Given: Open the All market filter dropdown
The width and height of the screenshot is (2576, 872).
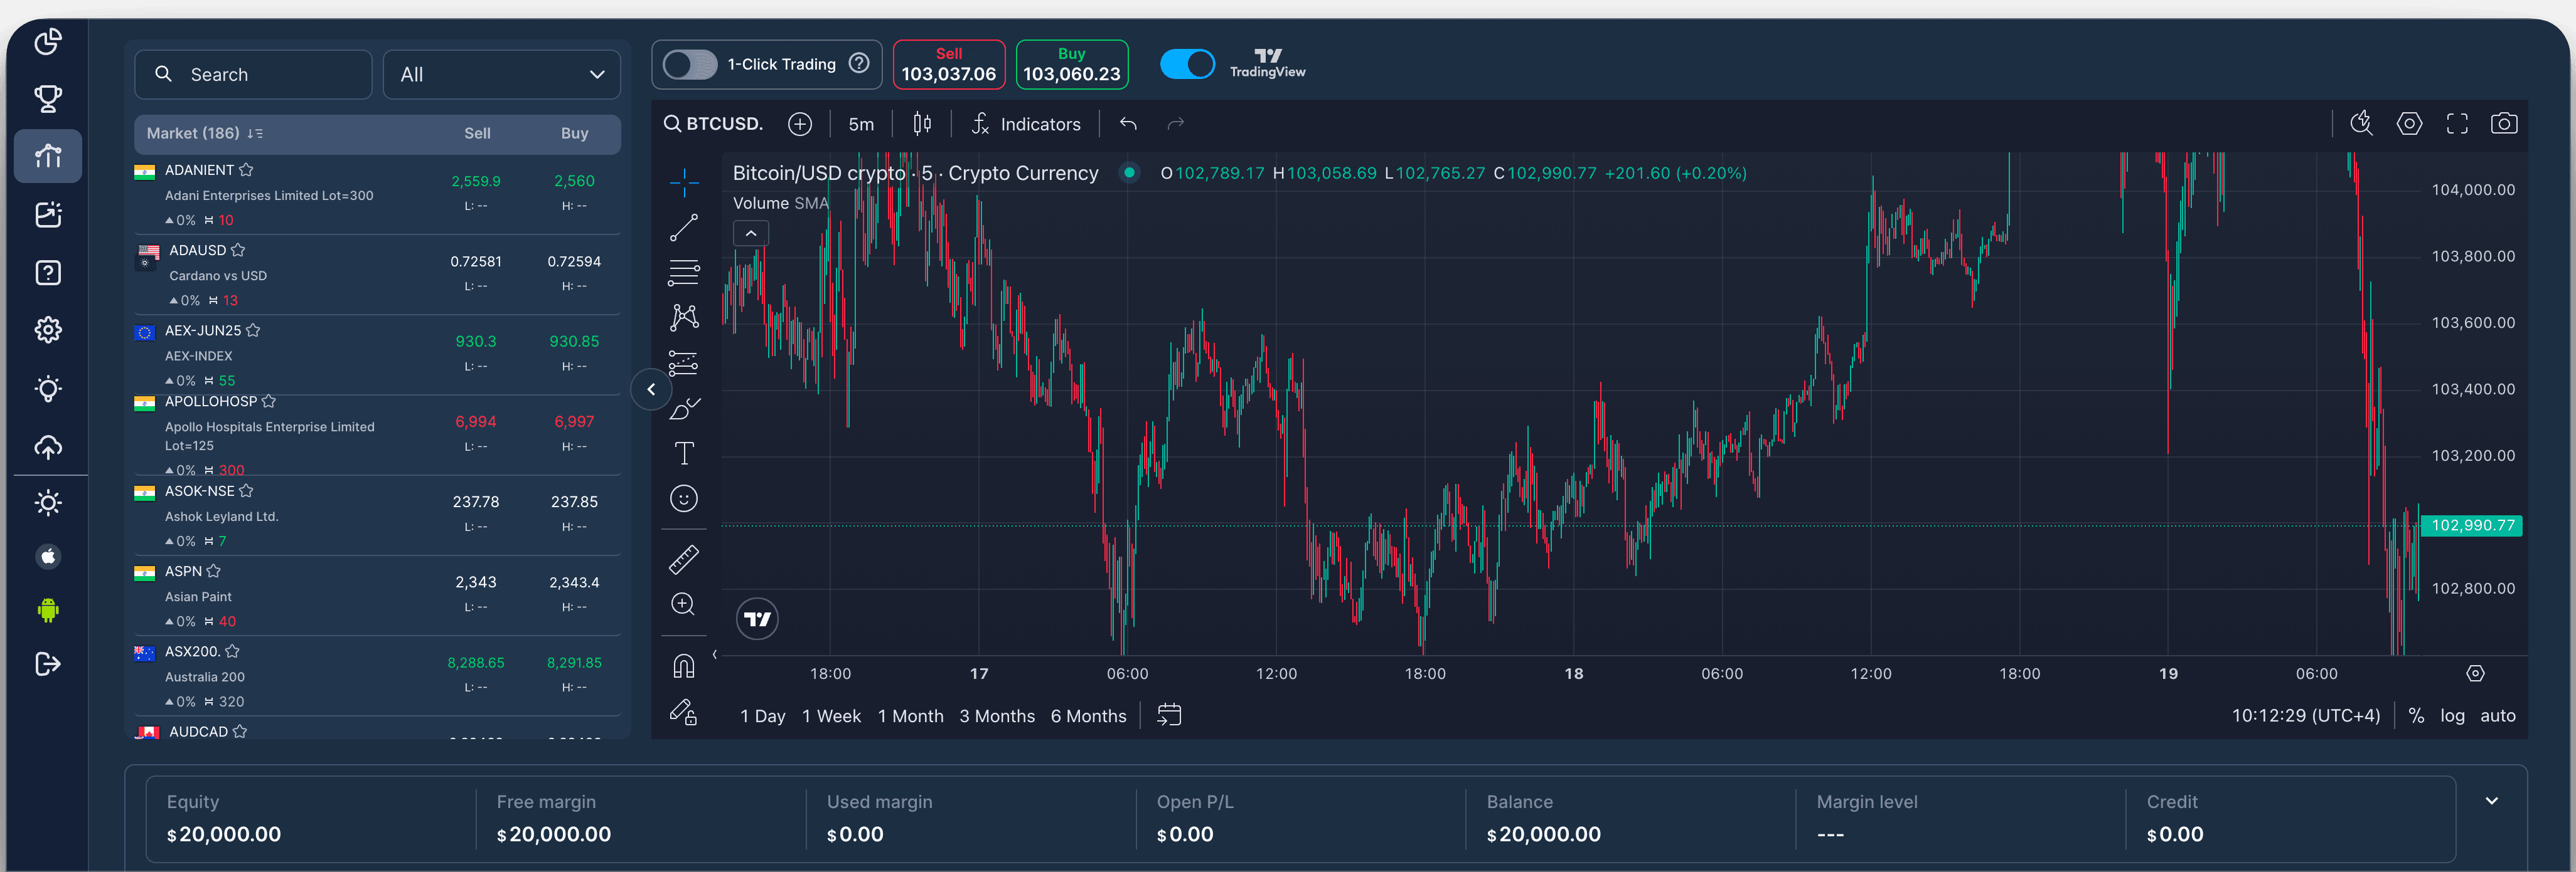Looking at the screenshot, I should click(502, 75).
